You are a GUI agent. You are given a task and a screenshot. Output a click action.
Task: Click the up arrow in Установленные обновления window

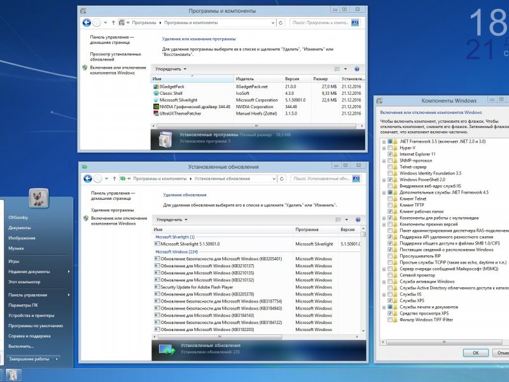115,179
